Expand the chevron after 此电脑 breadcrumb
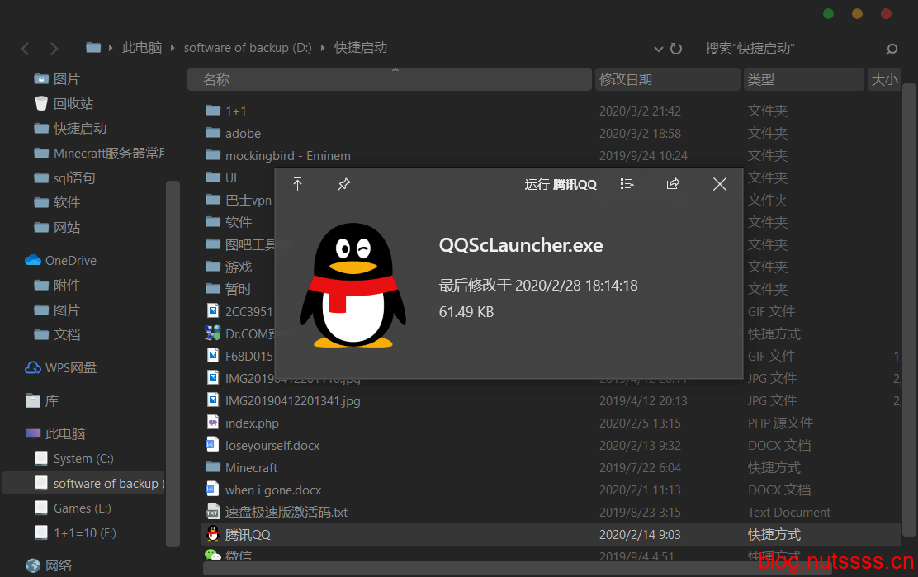The width and height of the screenshot is (918, 577). tap(173, 48)
